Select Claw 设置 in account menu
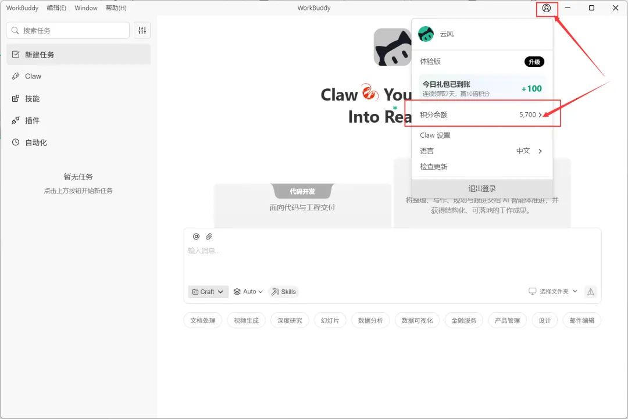The image size is (628, 419). click(482, 135)
